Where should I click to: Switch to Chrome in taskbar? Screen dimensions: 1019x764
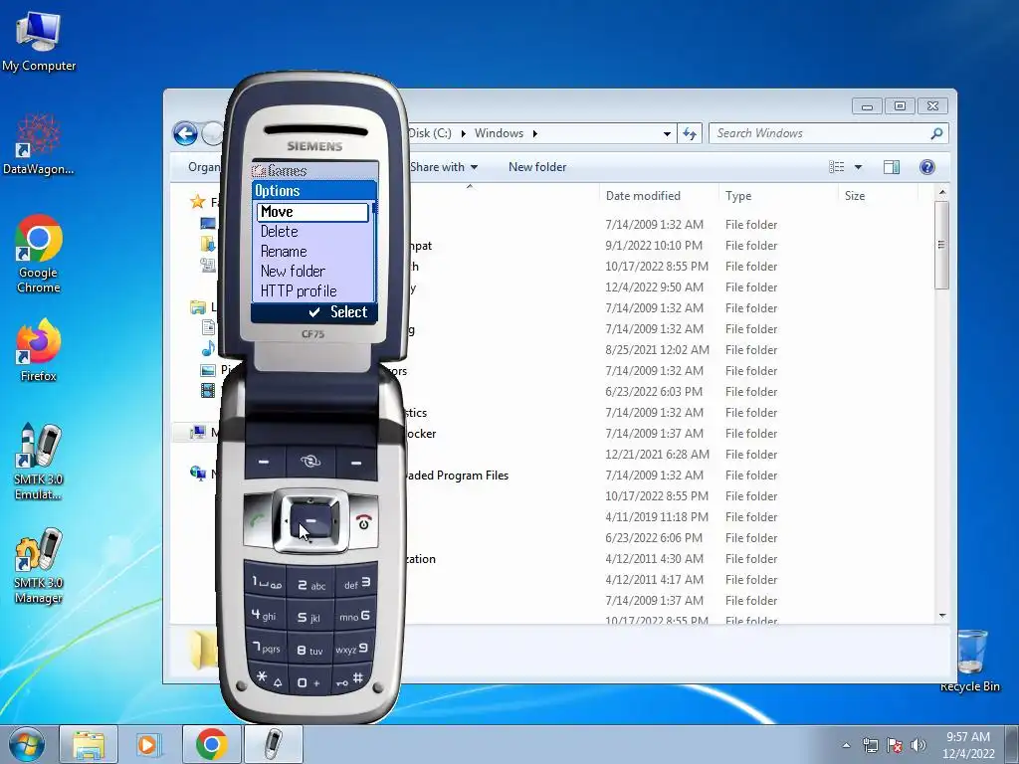pos(211,744)
